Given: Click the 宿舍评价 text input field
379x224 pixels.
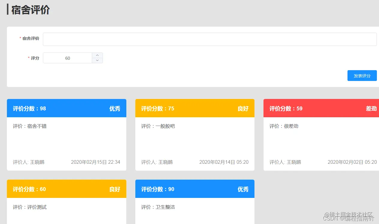Looking at the screenshot, I should [210, 39].
